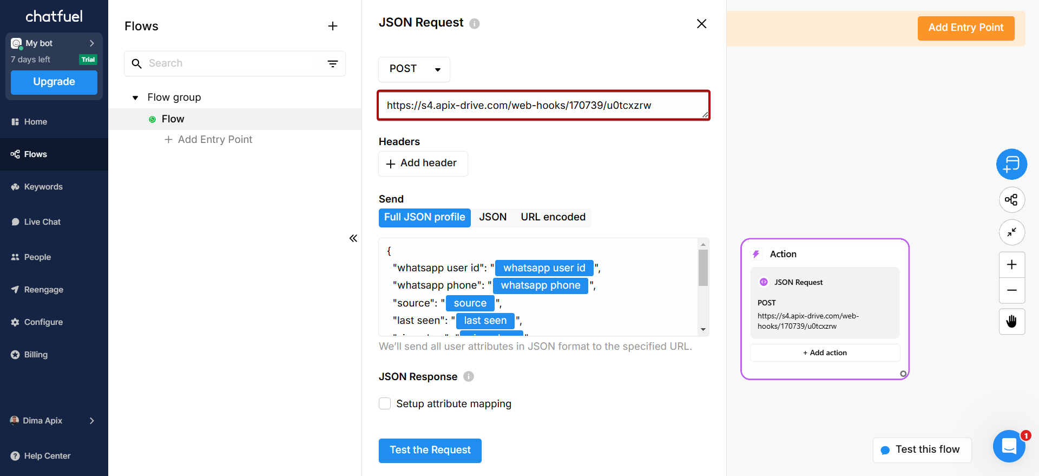Image resolution: width=1039 pixels, height=476 pixels.
Task: Click the Trial badge
Action: (88, 60)
